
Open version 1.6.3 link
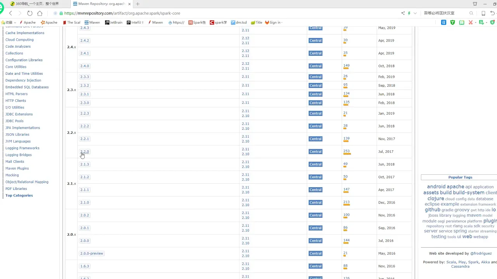[85, 266]
